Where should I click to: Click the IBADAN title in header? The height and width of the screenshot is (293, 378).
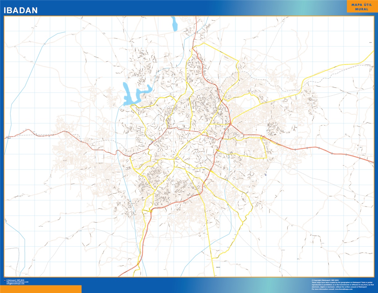click(21, 10)
